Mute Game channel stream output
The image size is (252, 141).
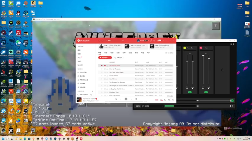click(x=209, y=88)
